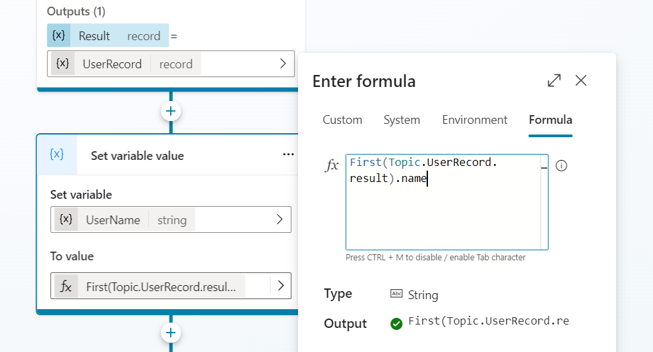653x352 pixels.
Task: Click the Result record output chip
Action: pyautogui.click(x=107, y=36)
